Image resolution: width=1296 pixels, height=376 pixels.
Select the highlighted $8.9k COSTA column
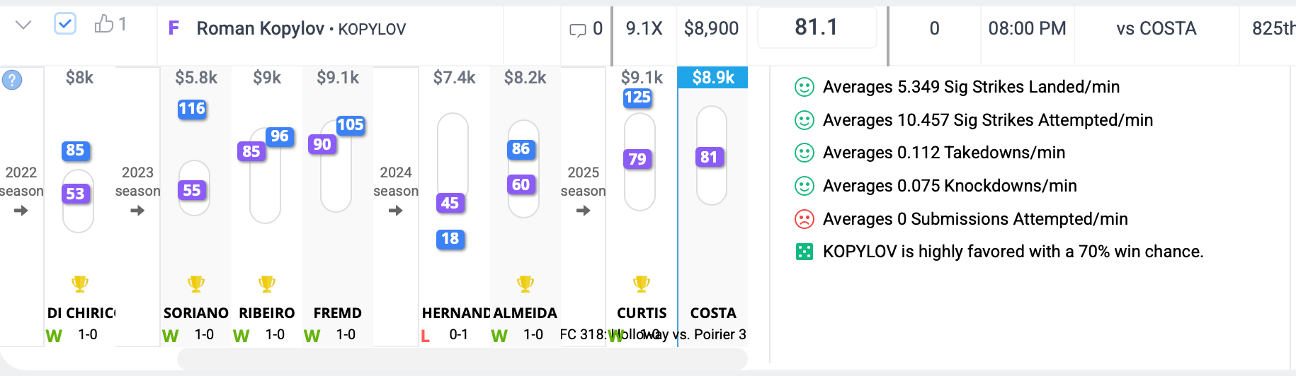[713, 206]
